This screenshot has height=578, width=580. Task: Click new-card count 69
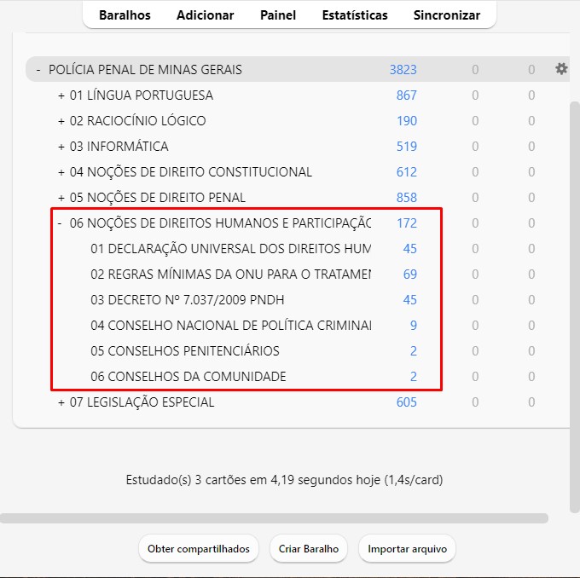pos(410,274)
